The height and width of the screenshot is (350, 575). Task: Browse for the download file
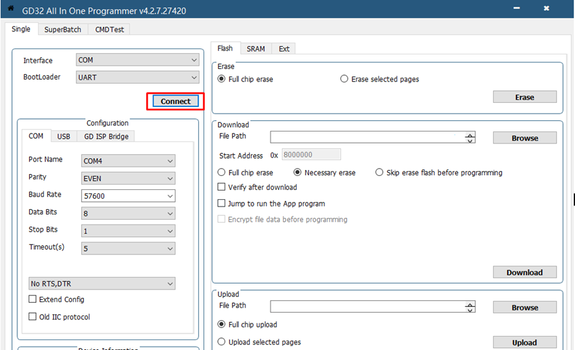(524, 138)
